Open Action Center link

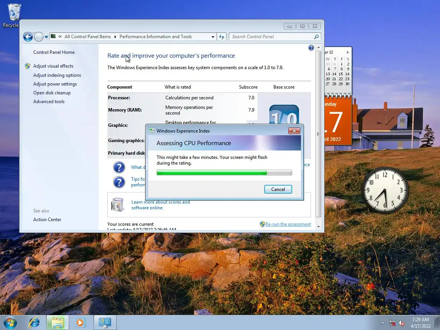[47, 220]
